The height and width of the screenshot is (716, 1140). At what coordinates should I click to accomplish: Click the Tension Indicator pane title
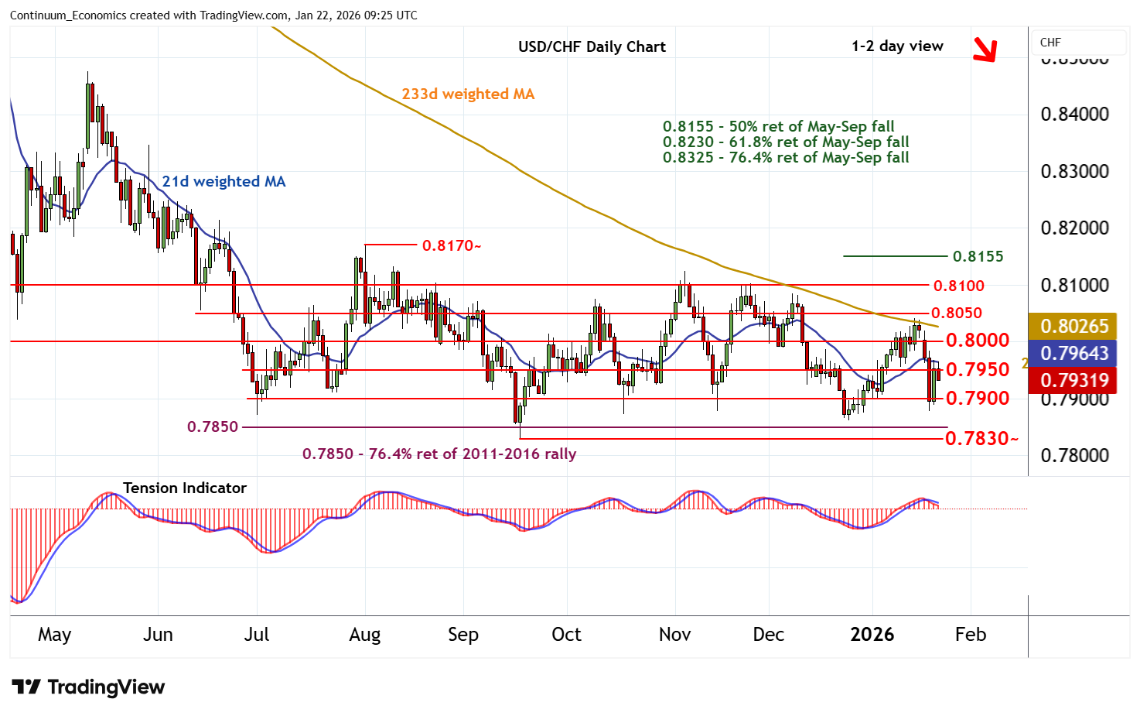(184, 488)
